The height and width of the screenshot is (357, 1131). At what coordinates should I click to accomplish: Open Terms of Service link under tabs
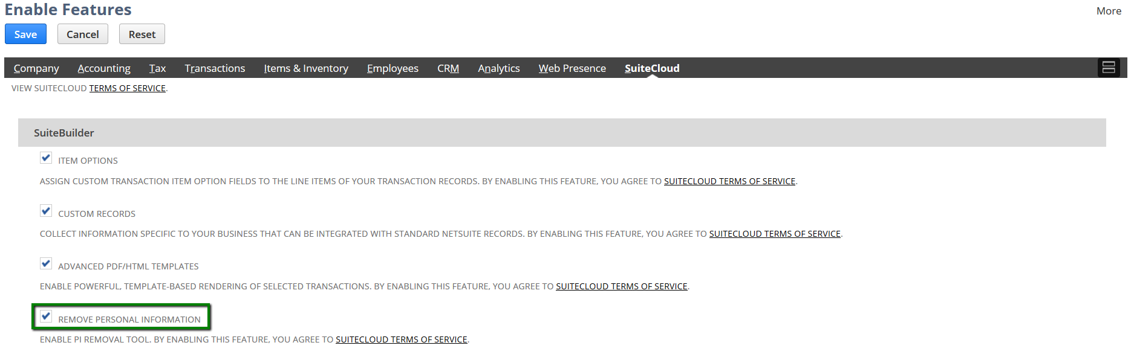(x=128, y=88)
